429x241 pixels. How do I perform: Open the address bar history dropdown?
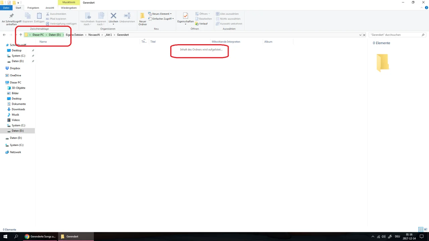coord(360,35)
